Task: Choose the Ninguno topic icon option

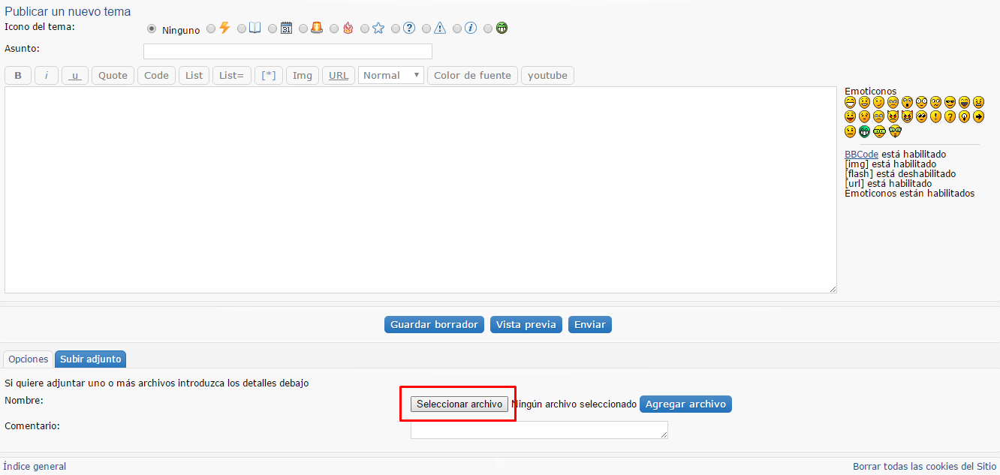Action: pos(152,29)
